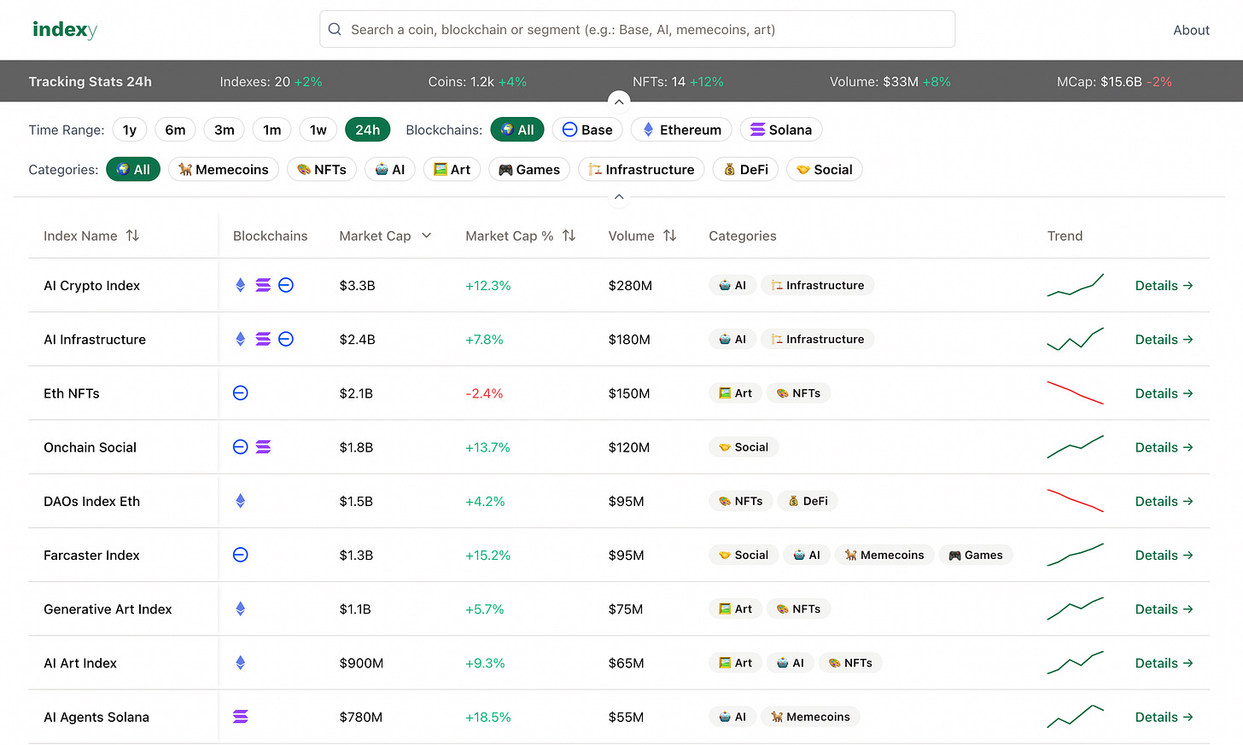
Task: Click Ethereum icon in AI Infrastructure row
Action: (241, 339)
